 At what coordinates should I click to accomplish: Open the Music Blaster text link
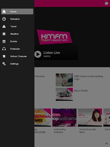coord(81,91)
